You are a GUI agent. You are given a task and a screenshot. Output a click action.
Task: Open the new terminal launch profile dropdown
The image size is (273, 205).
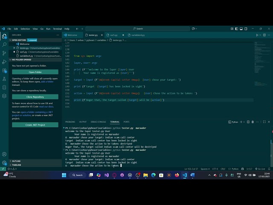[x=244, y=122]
